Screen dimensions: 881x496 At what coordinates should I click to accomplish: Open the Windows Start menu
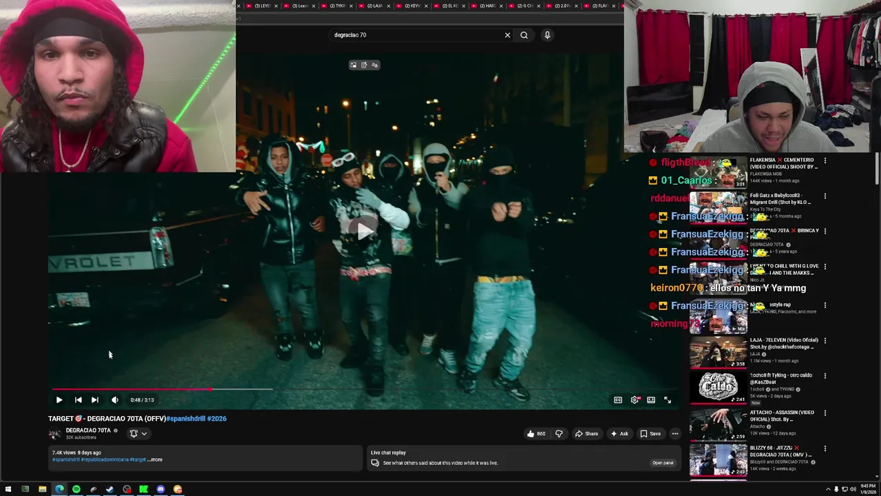click(8, 489)
